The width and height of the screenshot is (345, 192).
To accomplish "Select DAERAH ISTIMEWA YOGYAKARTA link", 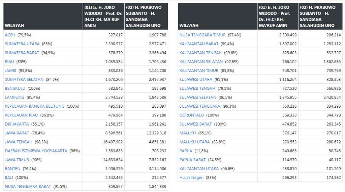I will (x=36, y=151).
